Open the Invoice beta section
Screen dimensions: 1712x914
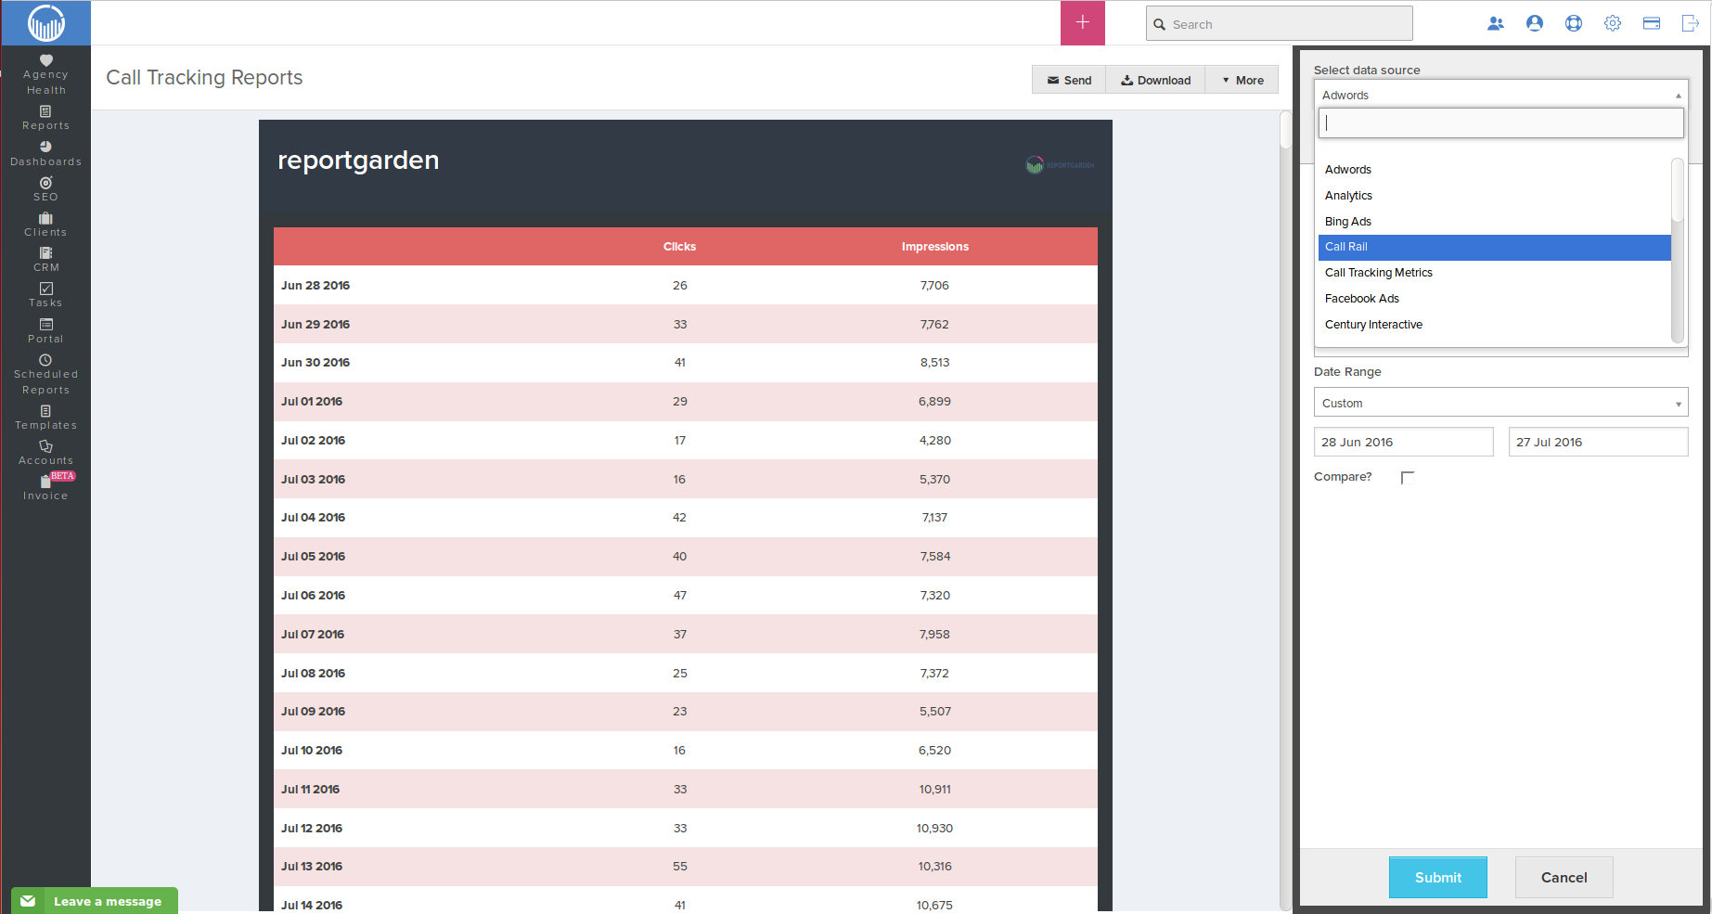[x=45, y=488]
